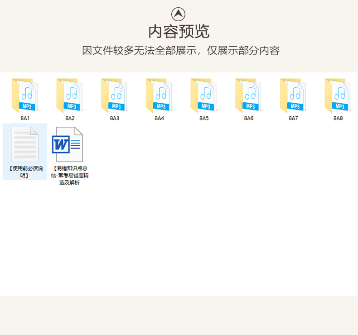
Task: Click the up-arrow circle icon above 内容预览
Action: [178, 14]
